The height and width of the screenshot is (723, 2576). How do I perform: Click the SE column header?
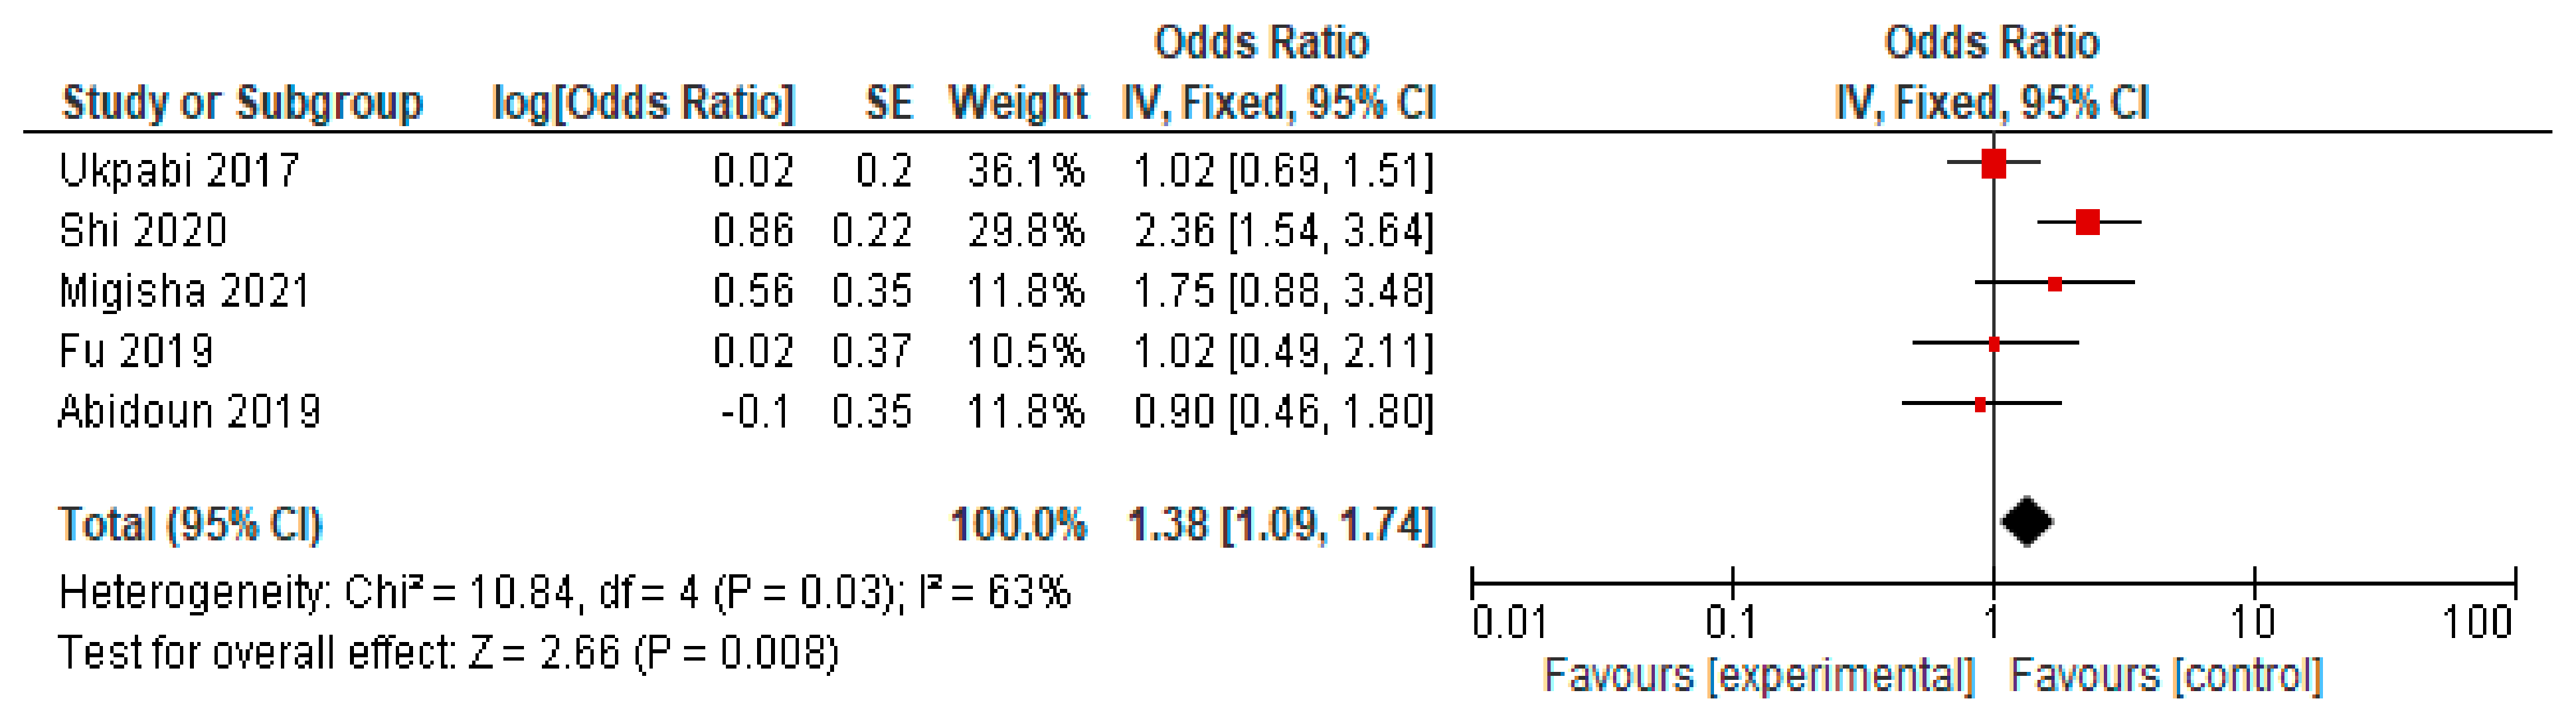(888, 102)
